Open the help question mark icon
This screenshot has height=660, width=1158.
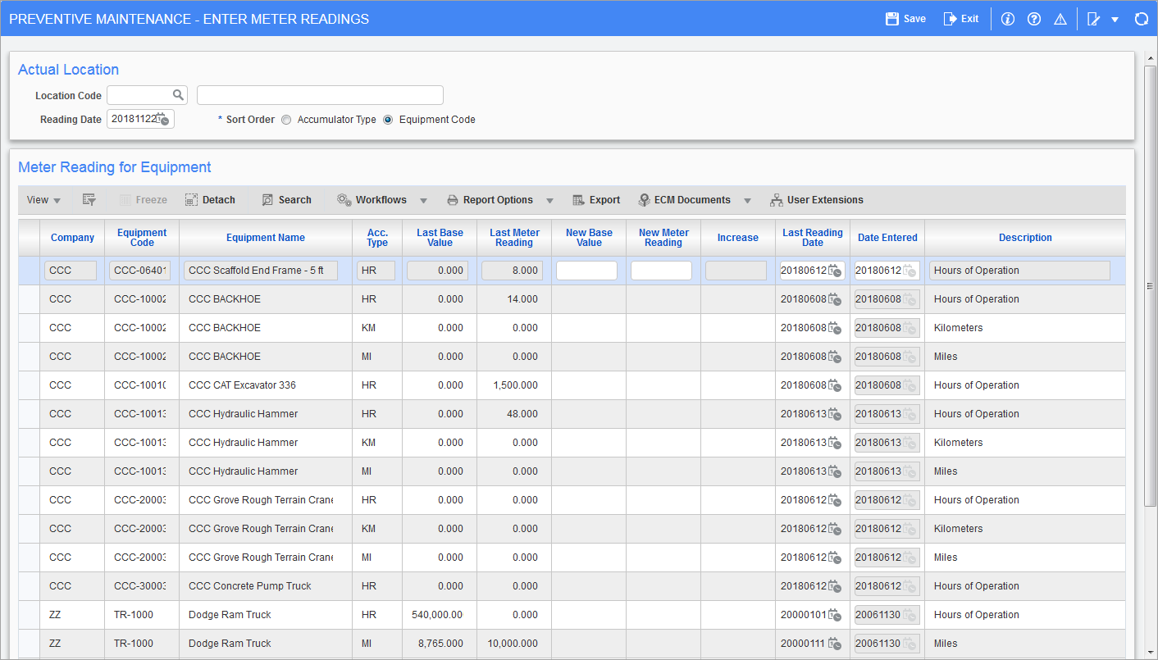(1034, 19)
